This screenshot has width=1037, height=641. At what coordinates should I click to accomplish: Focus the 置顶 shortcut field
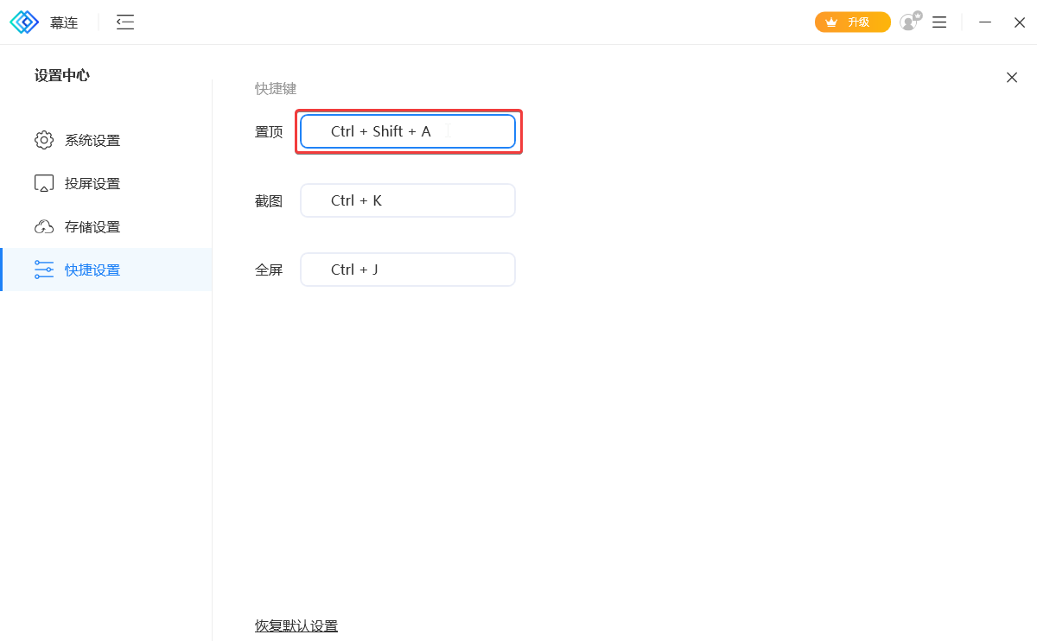coord(408,131)
